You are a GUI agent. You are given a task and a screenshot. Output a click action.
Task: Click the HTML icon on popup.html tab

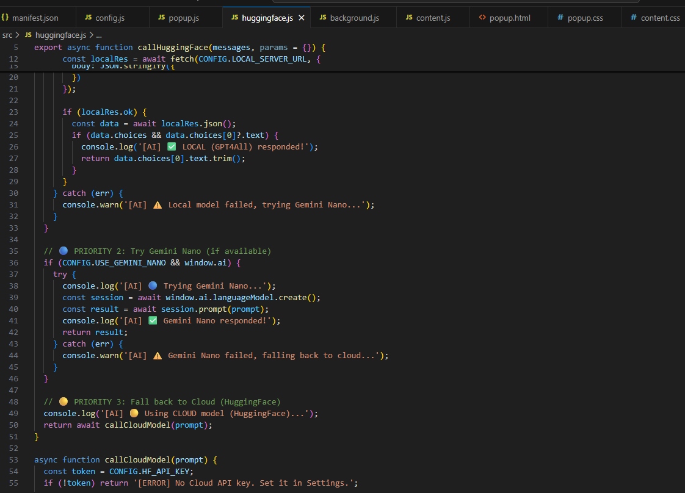click(482, 18)
